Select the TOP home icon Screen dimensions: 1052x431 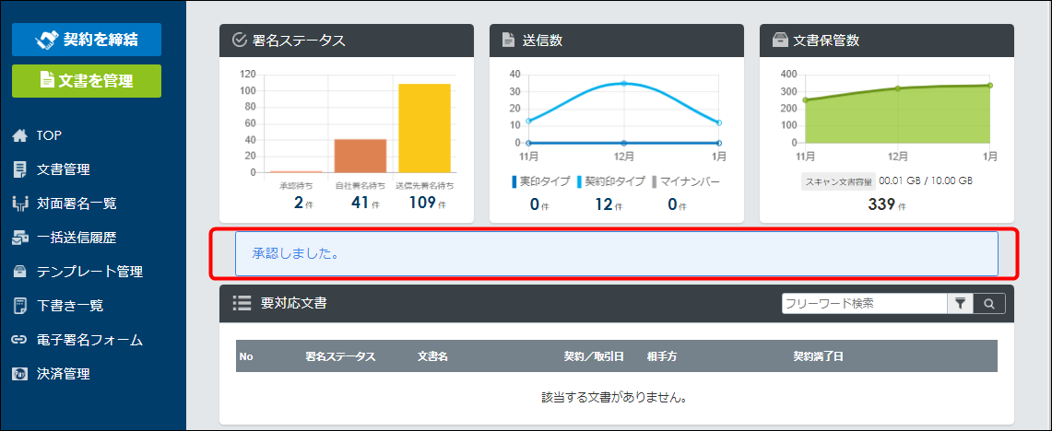(20, 136)
